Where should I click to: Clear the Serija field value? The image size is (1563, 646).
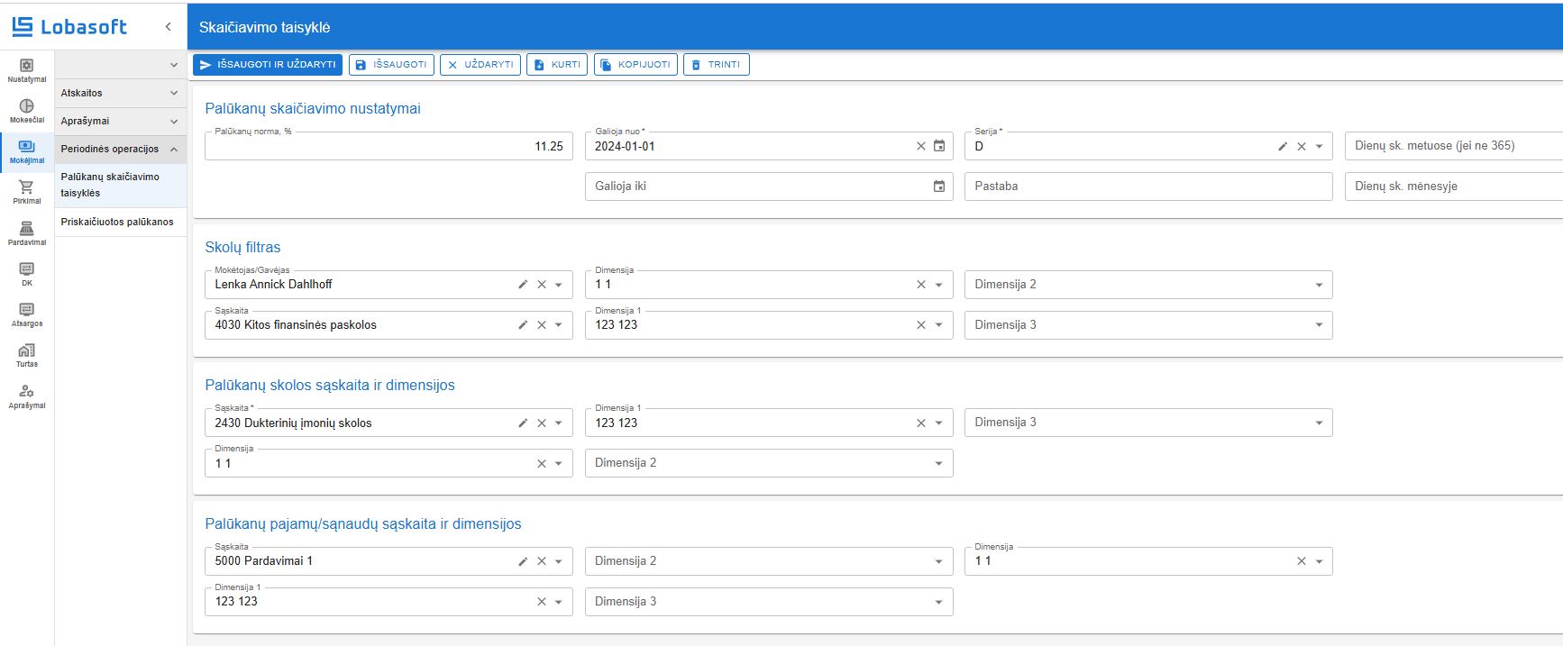[1302, 146]
